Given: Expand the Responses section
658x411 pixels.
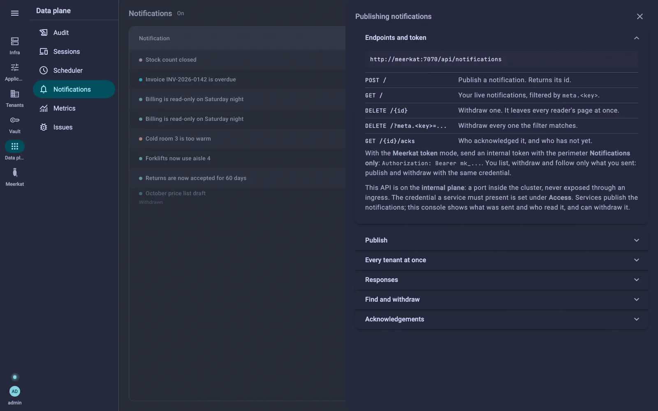Looking at the screenshot, I should click(x=501, y=279).
